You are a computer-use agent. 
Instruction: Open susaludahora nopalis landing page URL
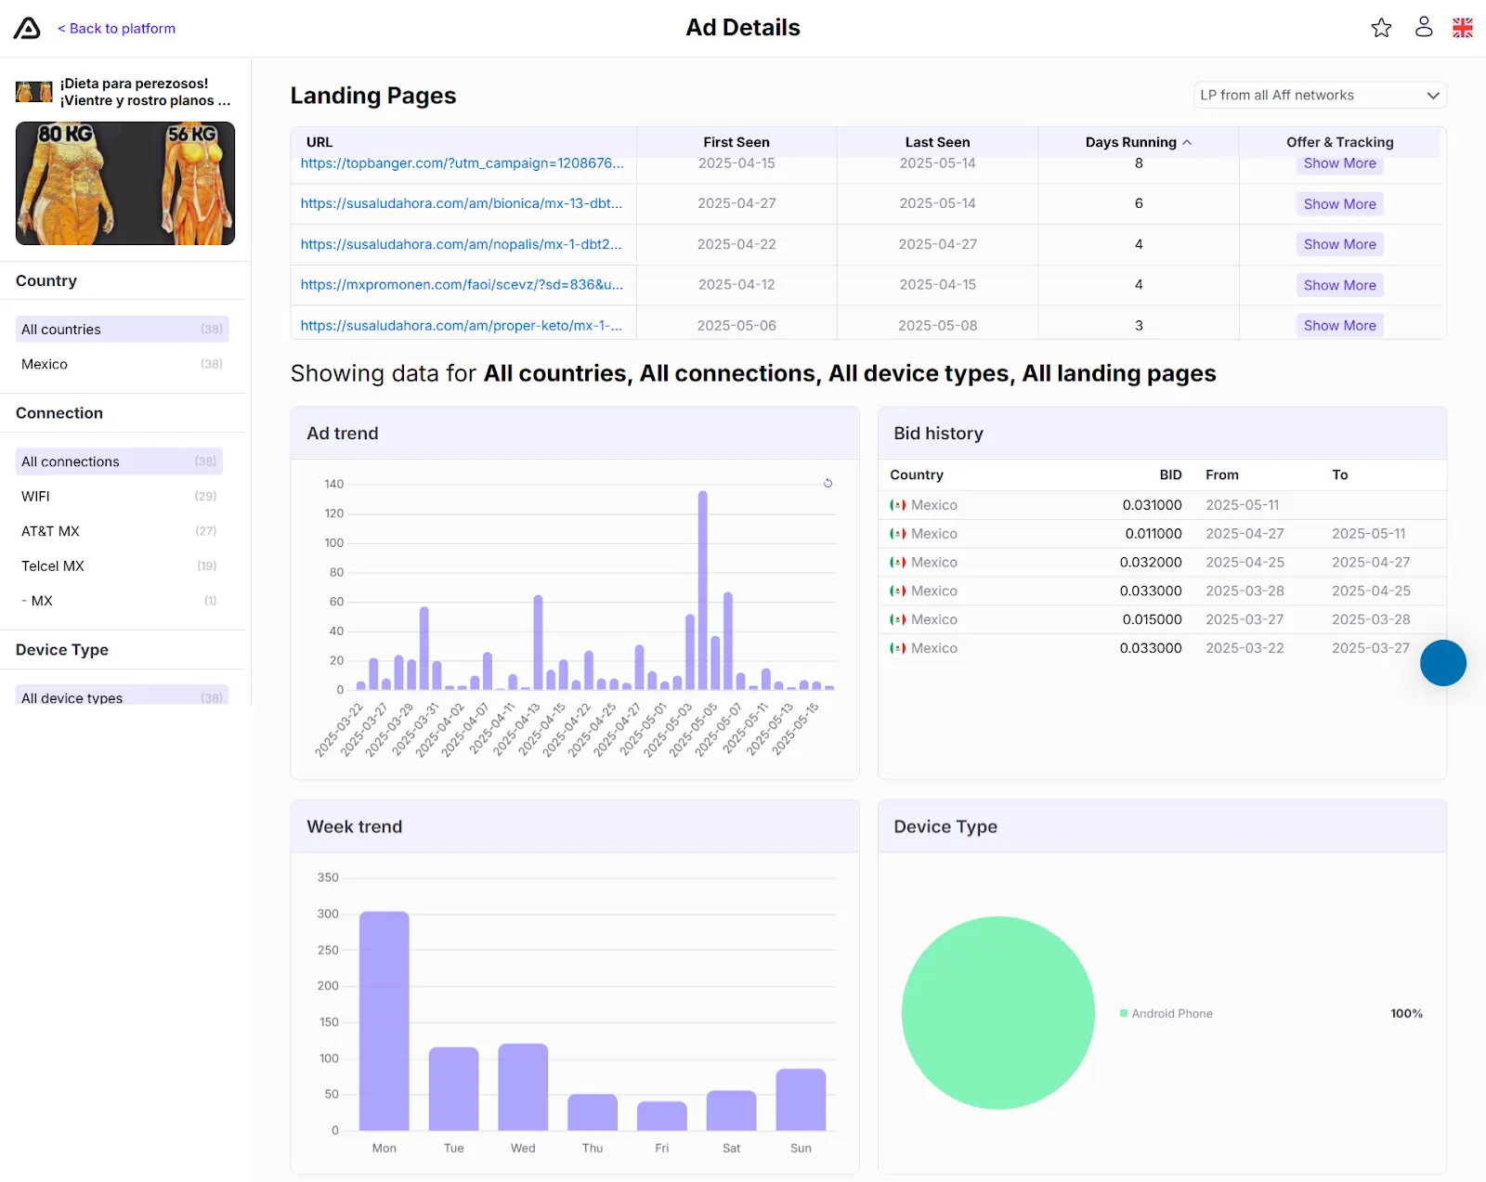point(462,244)
